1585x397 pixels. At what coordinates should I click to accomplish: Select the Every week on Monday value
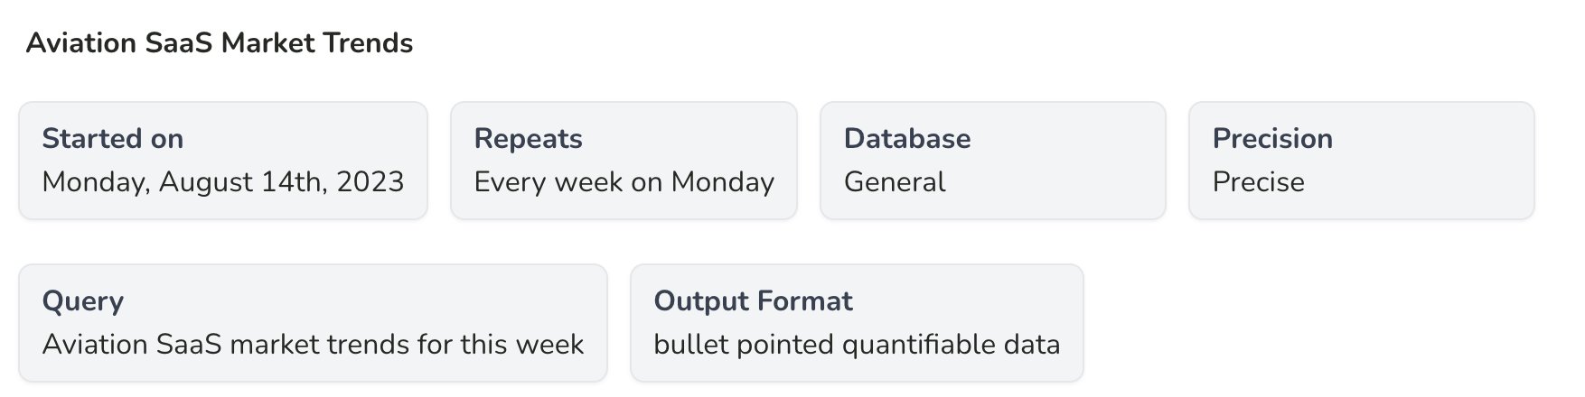tap(624, 182)
